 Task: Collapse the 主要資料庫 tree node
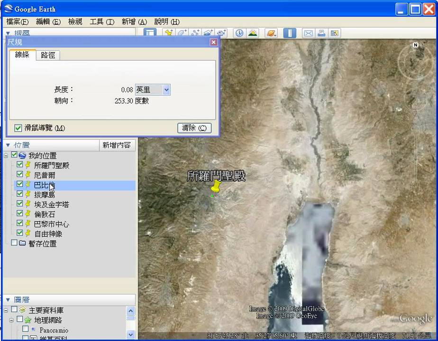coord(6,310)
